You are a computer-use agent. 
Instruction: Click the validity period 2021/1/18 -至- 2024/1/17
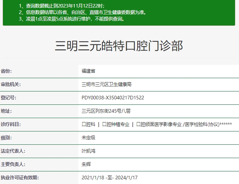110,178
